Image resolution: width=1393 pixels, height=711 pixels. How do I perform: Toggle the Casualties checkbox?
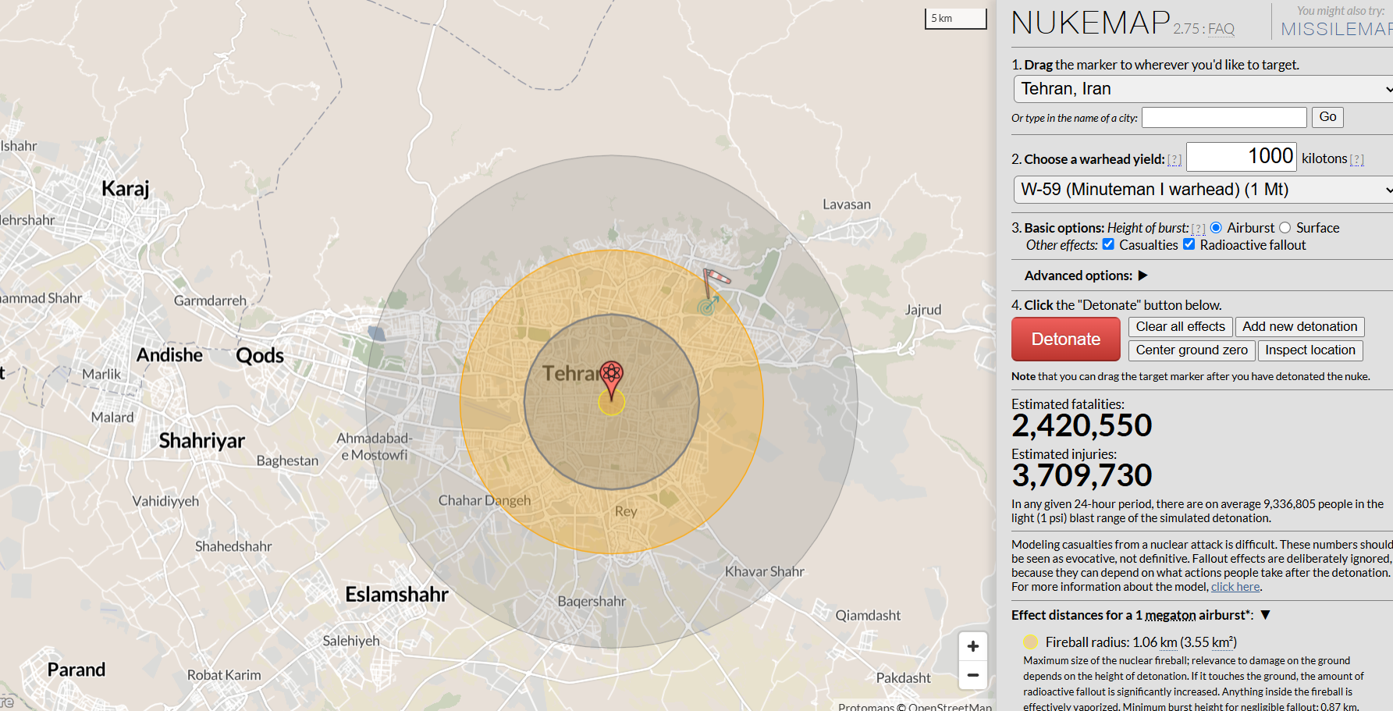1108,244
